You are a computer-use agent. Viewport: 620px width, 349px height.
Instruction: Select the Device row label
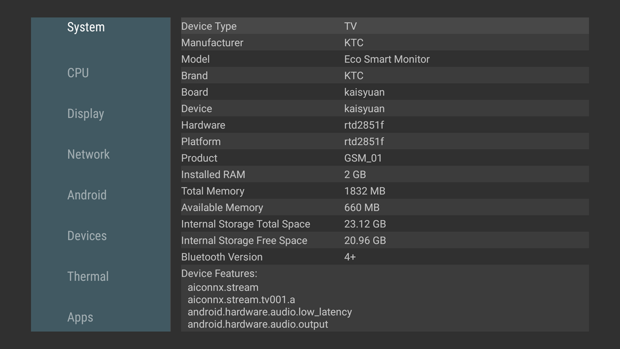coord(196,109)
